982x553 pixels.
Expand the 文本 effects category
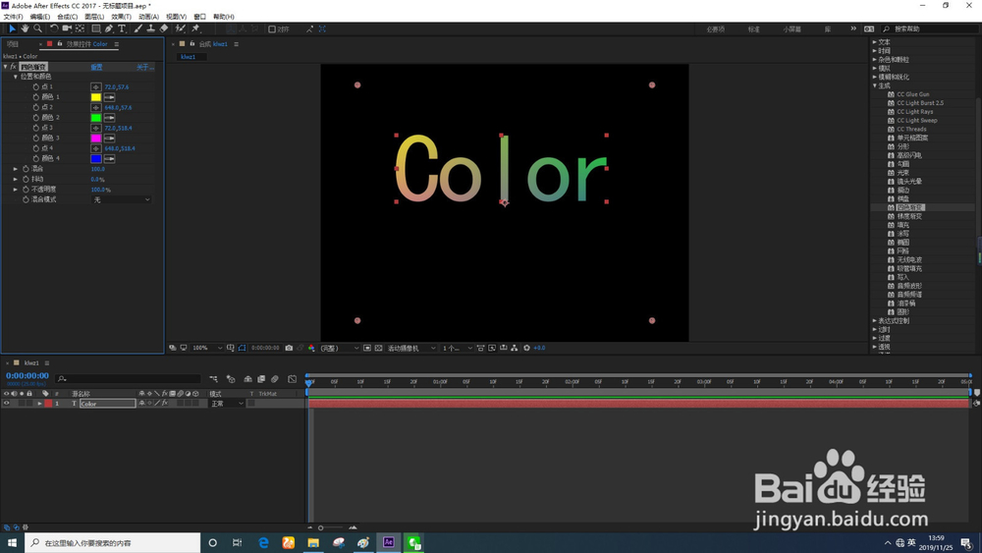pos(875,42)
